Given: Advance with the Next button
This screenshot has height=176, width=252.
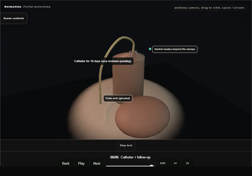Looking at the screenshot, I should 97,163.
